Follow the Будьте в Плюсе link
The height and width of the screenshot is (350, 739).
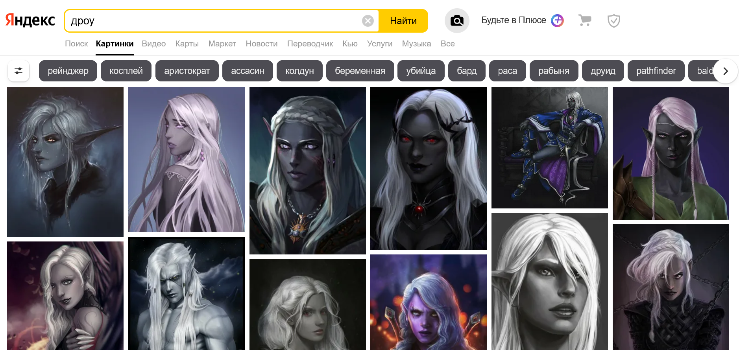(514, 20)
